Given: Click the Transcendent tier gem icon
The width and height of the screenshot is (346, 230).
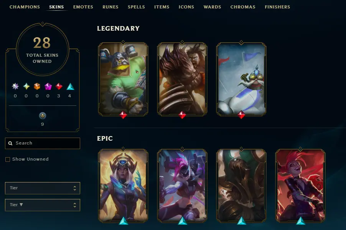Looking at the screenshot, I should coord(15,86).
